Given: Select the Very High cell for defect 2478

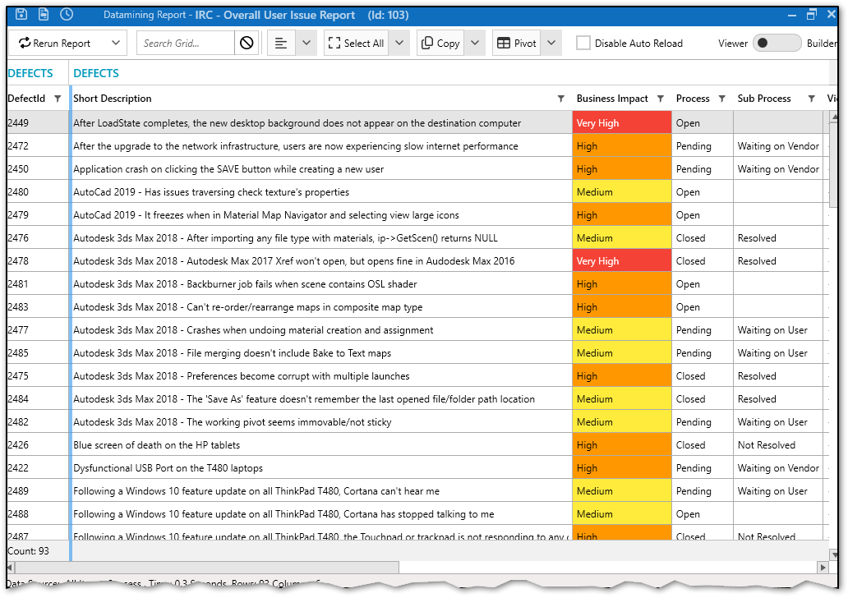Looking at the screenshot, I should click(622, 260).
